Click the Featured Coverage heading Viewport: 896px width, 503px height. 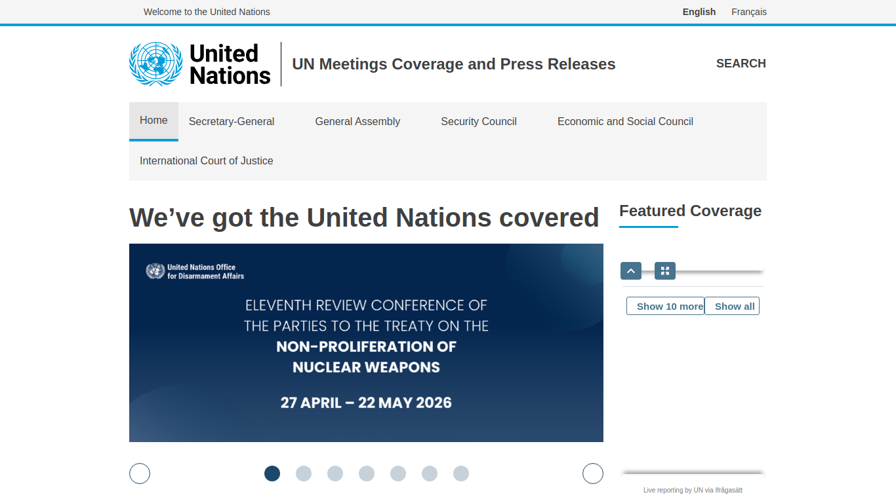click(x=690, y=211)
